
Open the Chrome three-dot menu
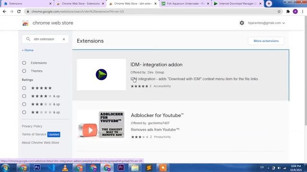[x=303, y=11]
